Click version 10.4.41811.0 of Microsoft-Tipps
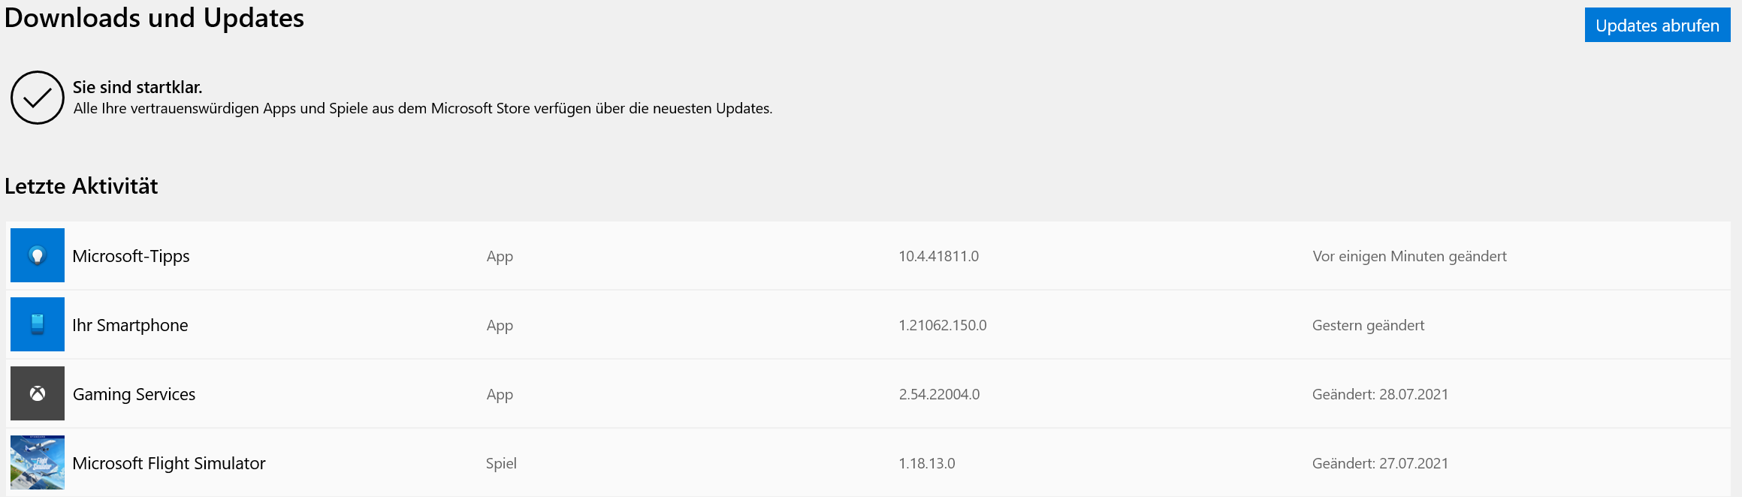The width and height of the screenshot is (1742, 497). coord(938,256)
